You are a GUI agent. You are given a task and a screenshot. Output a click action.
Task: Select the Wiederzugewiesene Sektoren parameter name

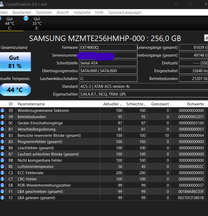click(43, 111)
